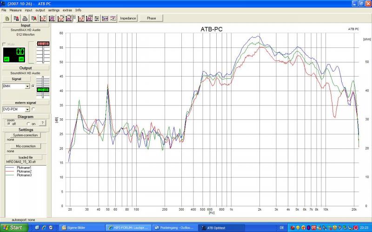Screen dimensions: 372x232
Task: Click the export file icon beside printer
Action: [34, 18]
